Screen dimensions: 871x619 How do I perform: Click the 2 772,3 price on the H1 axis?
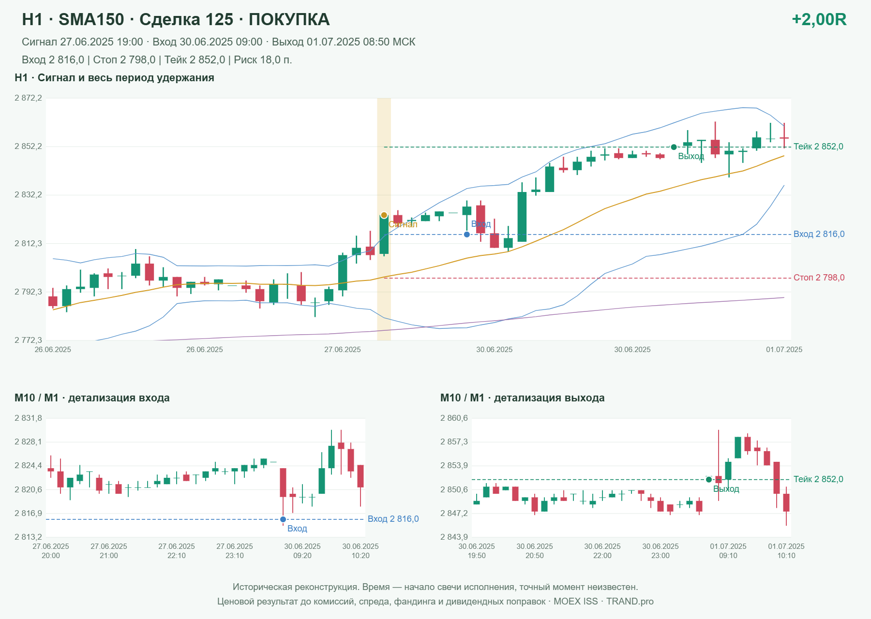(x=28, y=340)
